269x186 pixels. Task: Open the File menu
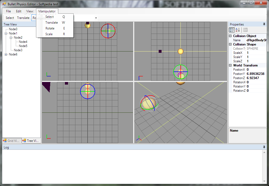(8, 11)
